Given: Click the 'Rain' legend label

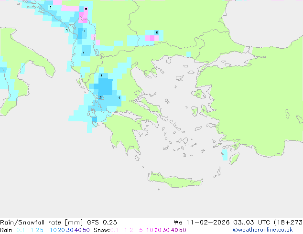Looking at the screenshot, I should coord(6,230).
